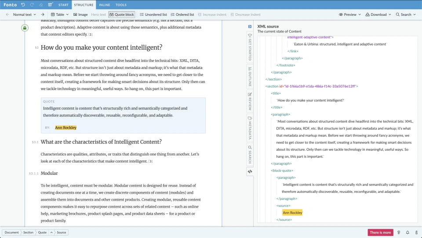The height and width of the screenshot is (238, 422).
Task: Toggle the Quote block button
Action: (122, 14)
